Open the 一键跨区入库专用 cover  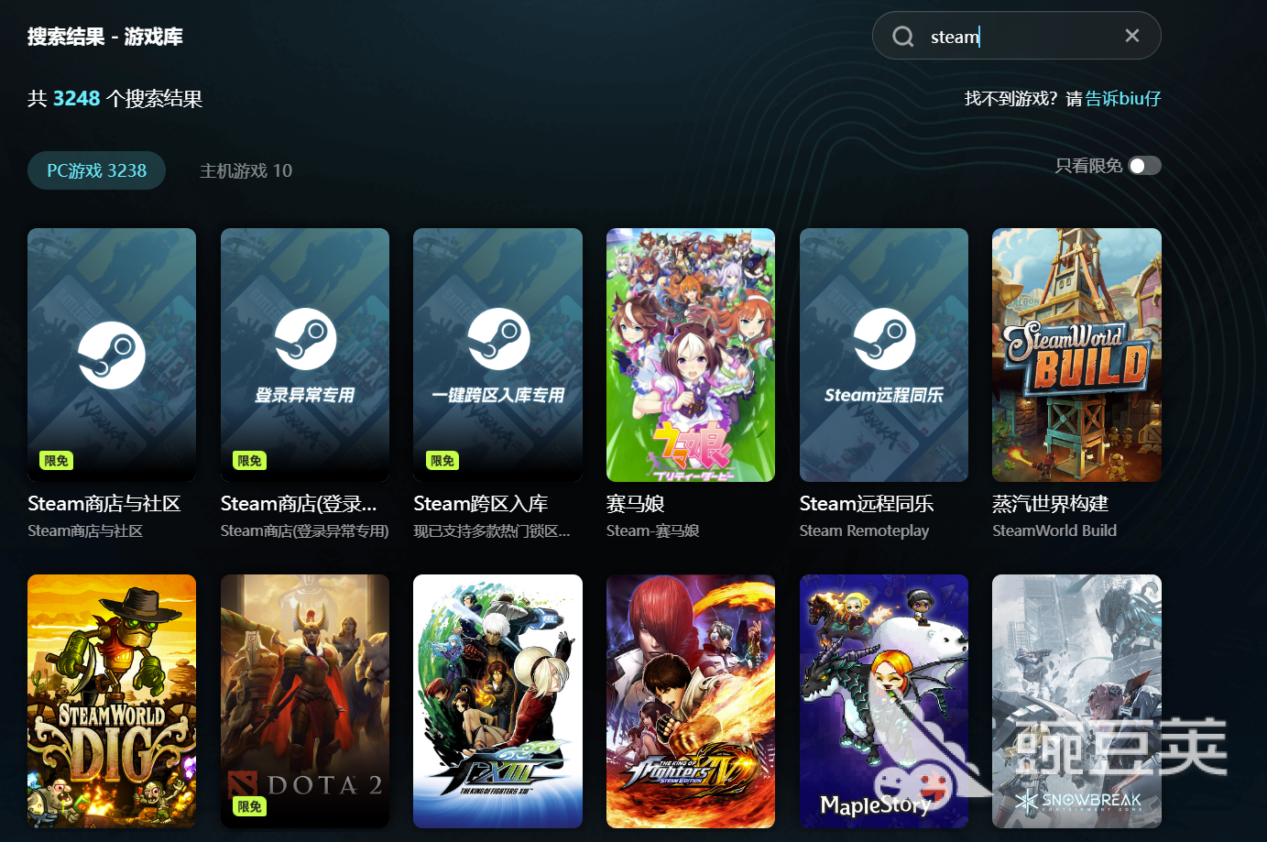coord(497,355)
